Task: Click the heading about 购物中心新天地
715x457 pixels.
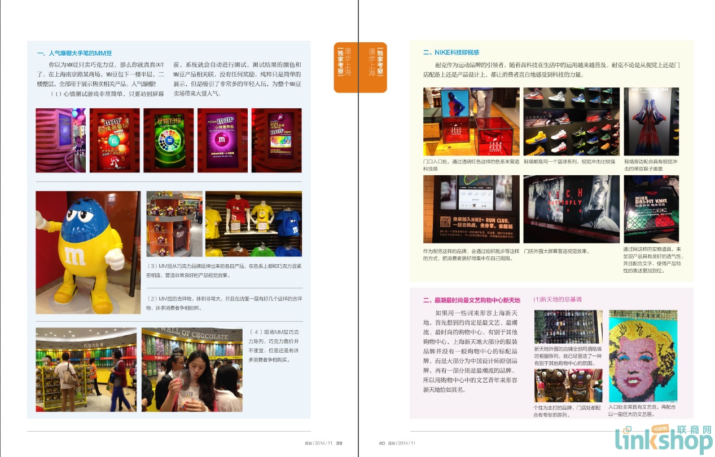Action: [472, 300]
